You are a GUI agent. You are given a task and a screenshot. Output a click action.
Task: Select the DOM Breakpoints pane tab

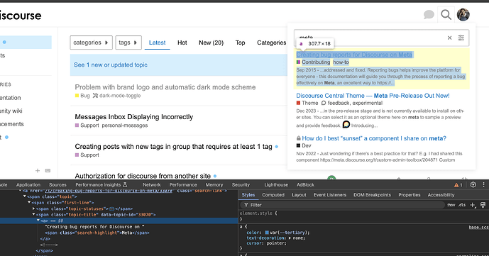point(372,195)
